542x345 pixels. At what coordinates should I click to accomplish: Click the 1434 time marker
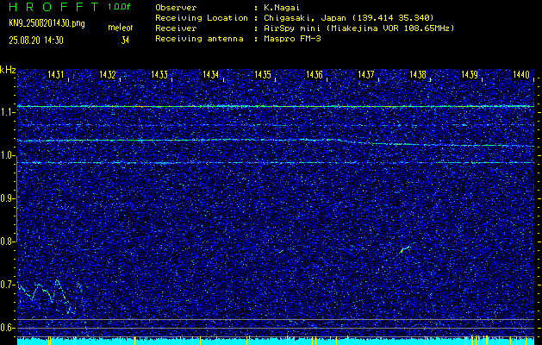coord(210,74)
